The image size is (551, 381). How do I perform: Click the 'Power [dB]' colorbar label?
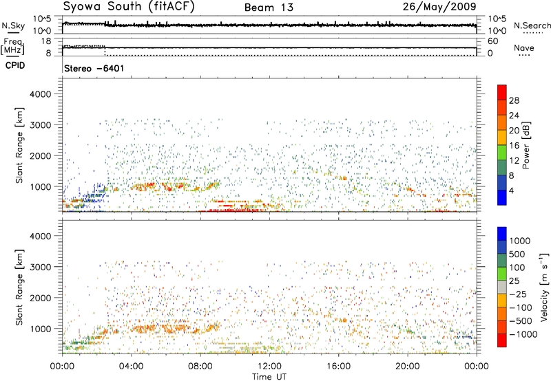click(526, 145)
